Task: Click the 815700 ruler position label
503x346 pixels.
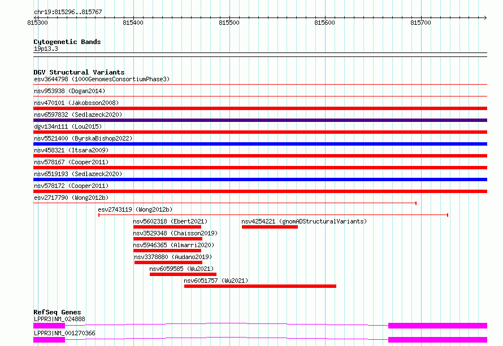Action: click(x=420, y=23)
